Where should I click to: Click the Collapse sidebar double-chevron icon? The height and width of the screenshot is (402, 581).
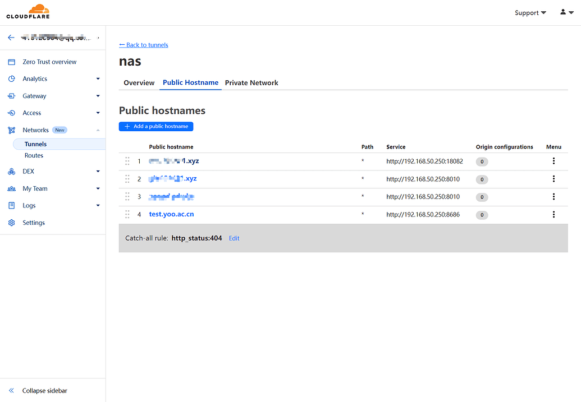tap(11, 391)
